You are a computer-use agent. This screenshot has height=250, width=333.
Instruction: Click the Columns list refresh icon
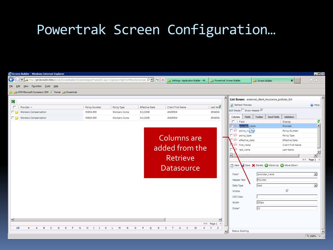319,121
